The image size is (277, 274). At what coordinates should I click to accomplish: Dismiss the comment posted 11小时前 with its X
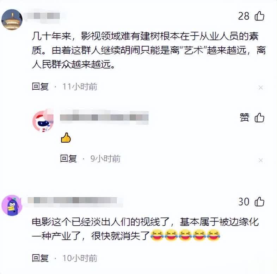click(x=260, y=88)
